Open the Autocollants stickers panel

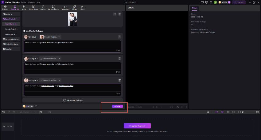pyautogui.click(x=53, y=8)
